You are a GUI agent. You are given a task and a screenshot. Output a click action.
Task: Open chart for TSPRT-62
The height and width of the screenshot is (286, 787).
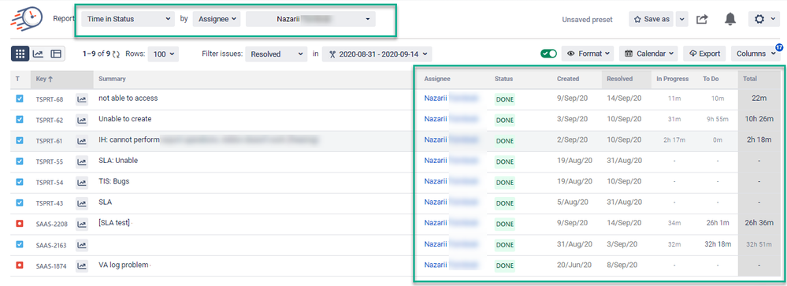tap(81, 120)
